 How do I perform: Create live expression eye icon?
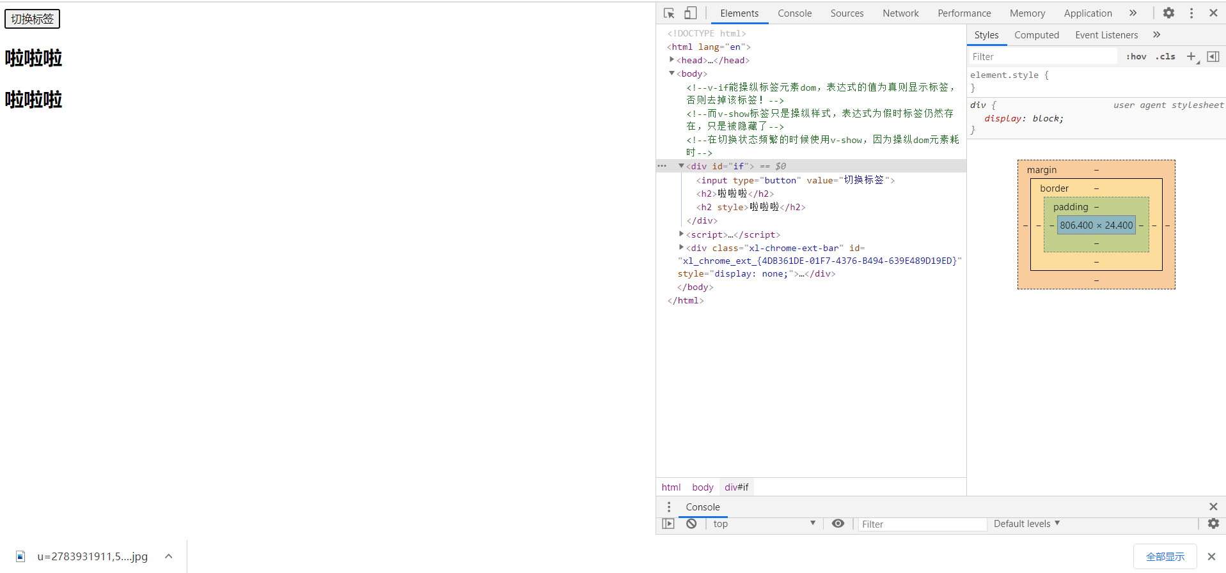coord(838,524)
